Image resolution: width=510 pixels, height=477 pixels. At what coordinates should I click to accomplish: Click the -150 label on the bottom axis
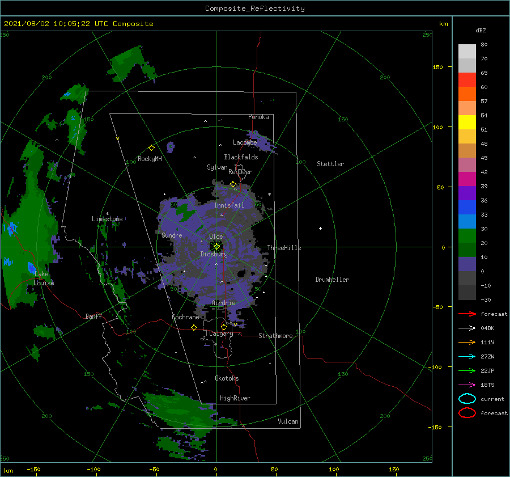pos(33,469)
